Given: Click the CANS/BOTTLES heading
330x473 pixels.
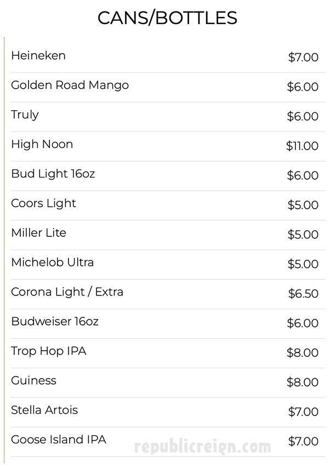Looking at the screenshot, I should point(167,18).
